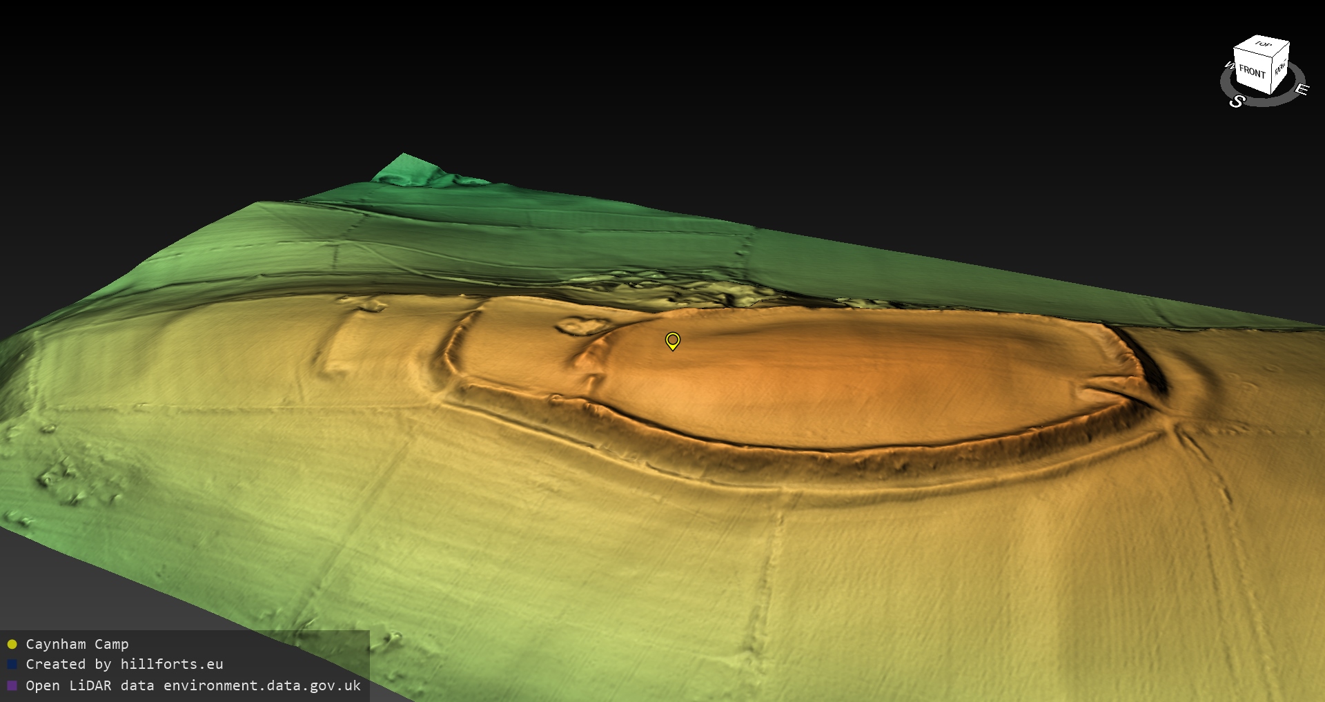Click the Caynham Camp legend label
1325x702 pixels.
tap(77, 644)
